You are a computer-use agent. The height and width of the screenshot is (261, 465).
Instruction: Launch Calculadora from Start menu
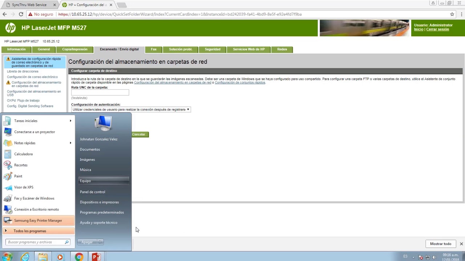pyautogui.click(x=38, y=154)
